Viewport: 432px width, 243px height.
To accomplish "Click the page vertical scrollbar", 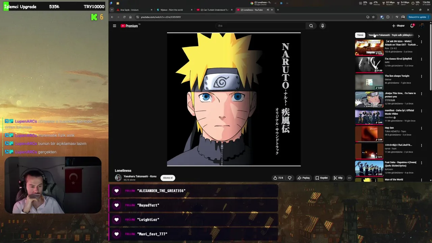I will [430, 57].
